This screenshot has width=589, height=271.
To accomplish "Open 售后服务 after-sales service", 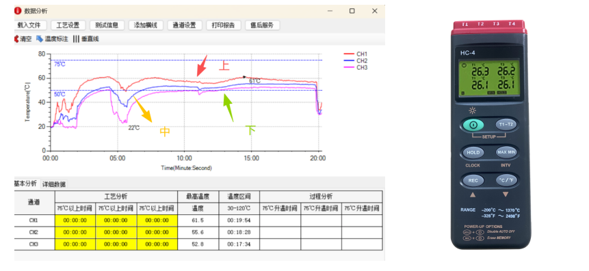I will [262, 25].
